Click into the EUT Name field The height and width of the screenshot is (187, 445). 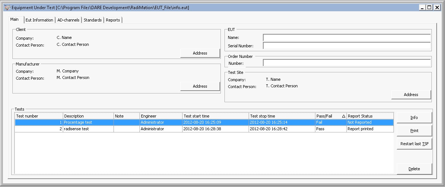346,37
